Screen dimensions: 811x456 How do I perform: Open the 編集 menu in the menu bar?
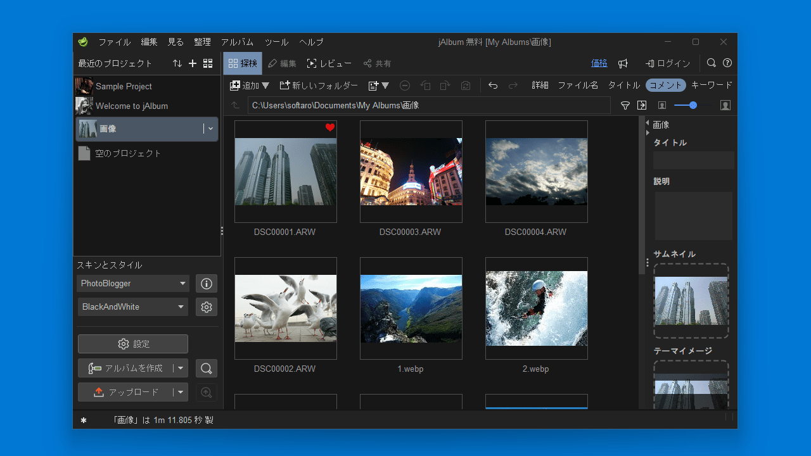click(x=150, y=42)
